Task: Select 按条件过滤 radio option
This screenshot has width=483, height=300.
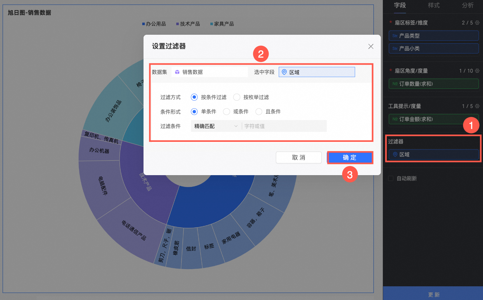Action: click(194, 97)
